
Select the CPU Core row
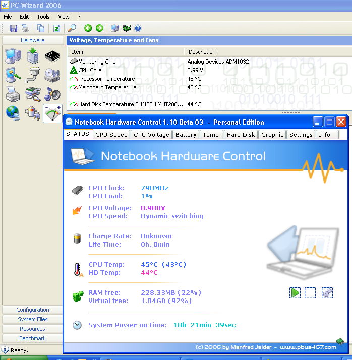click(x=209, y=70)
